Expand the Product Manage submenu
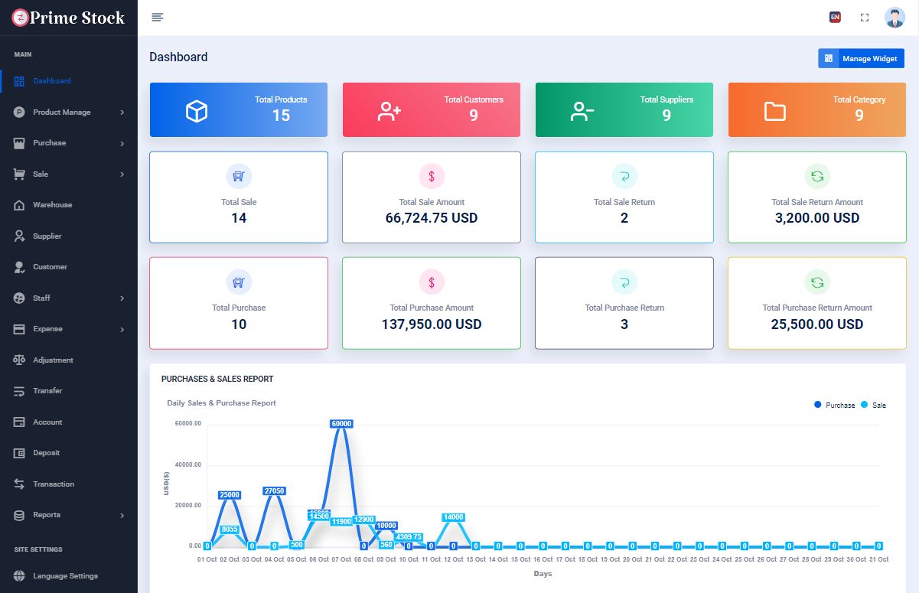Screen dimensions: 919x593 tap(122, 112)
